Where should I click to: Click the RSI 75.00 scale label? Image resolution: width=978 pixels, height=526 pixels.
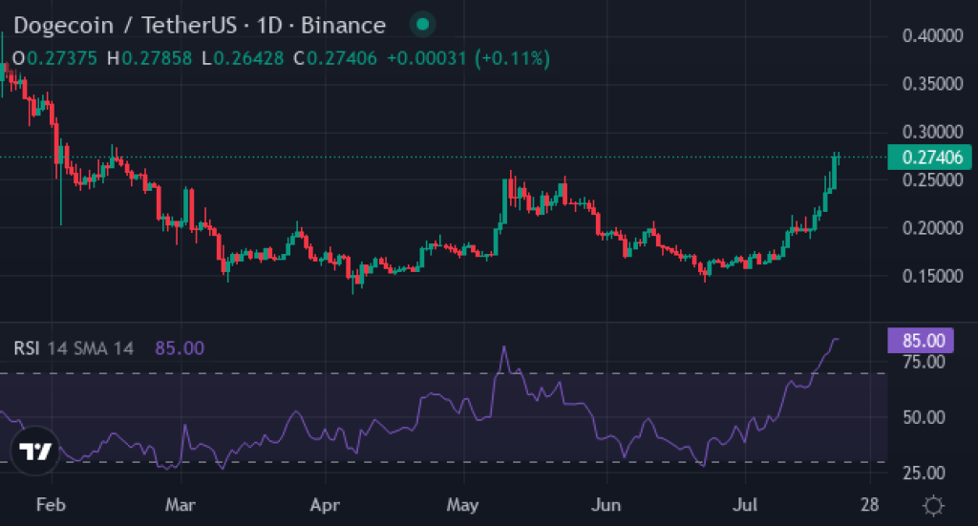pos(924,362)
